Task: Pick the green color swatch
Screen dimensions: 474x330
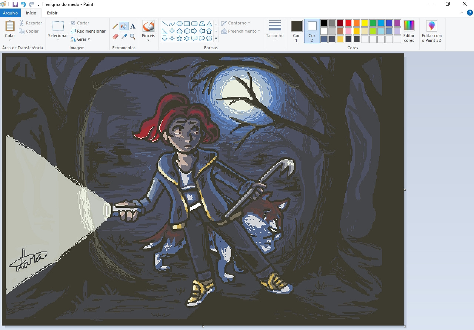Action: [373, 23]
